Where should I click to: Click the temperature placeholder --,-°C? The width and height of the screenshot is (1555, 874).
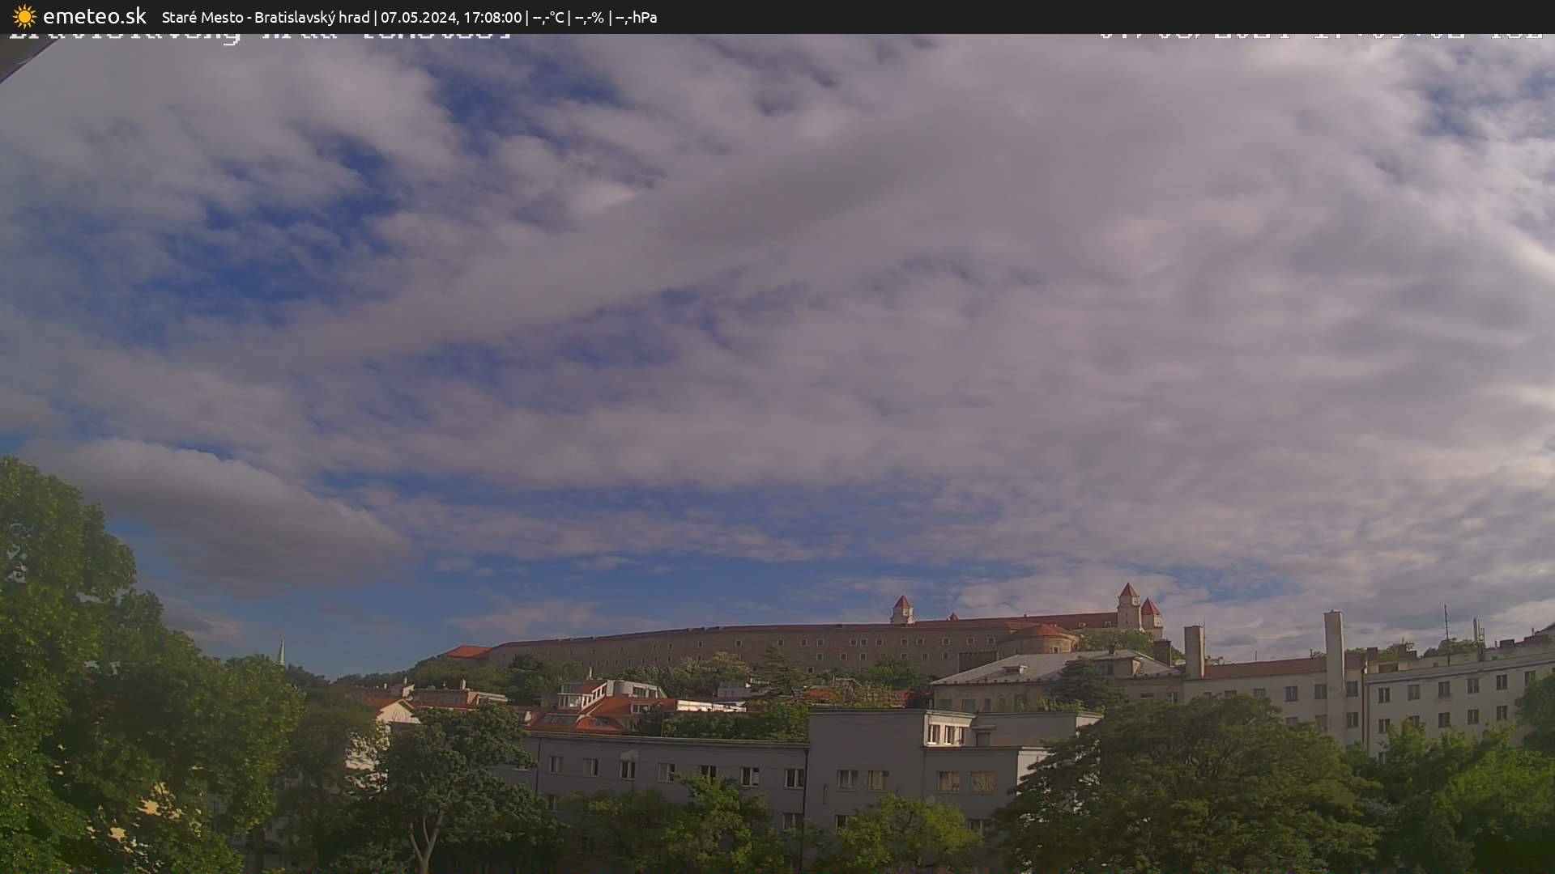[x=547, y=16]
